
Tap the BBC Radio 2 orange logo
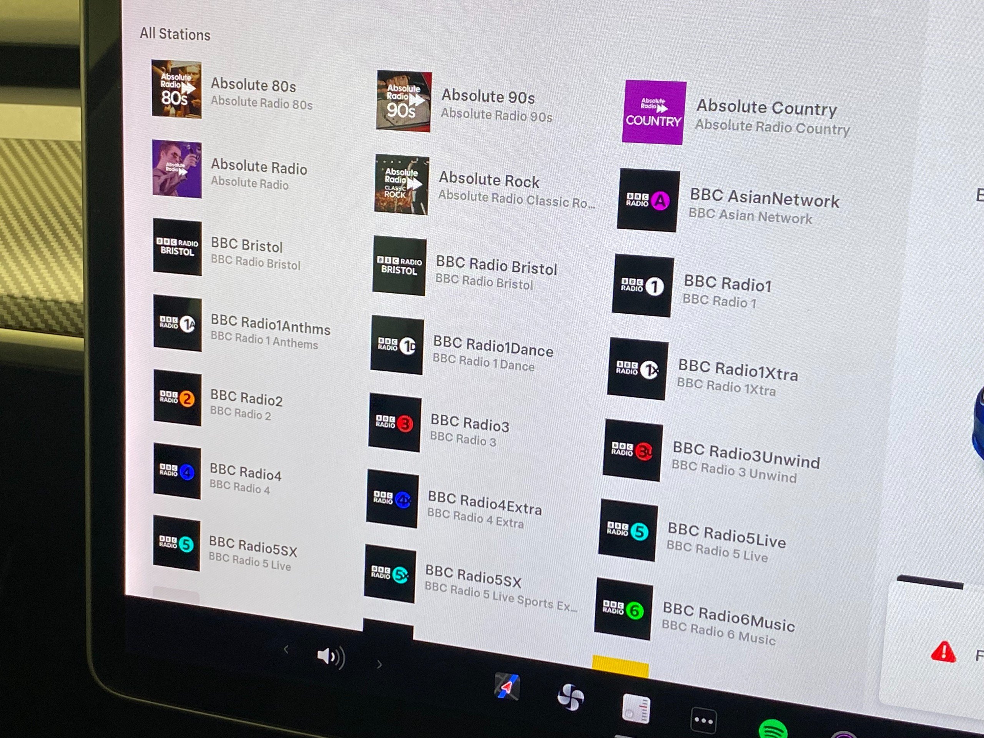point(177,398)
